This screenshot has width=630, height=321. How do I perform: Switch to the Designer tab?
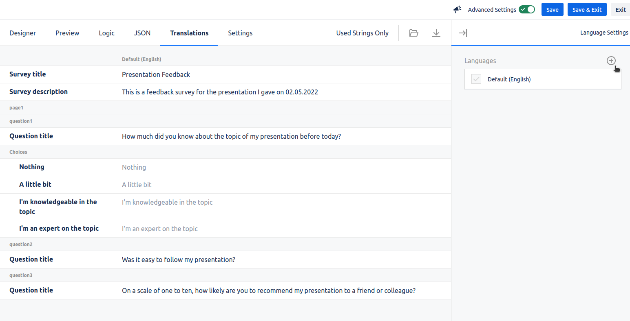coord(22,33)
